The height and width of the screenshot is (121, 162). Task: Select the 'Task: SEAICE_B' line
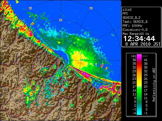tap(135, 22)
